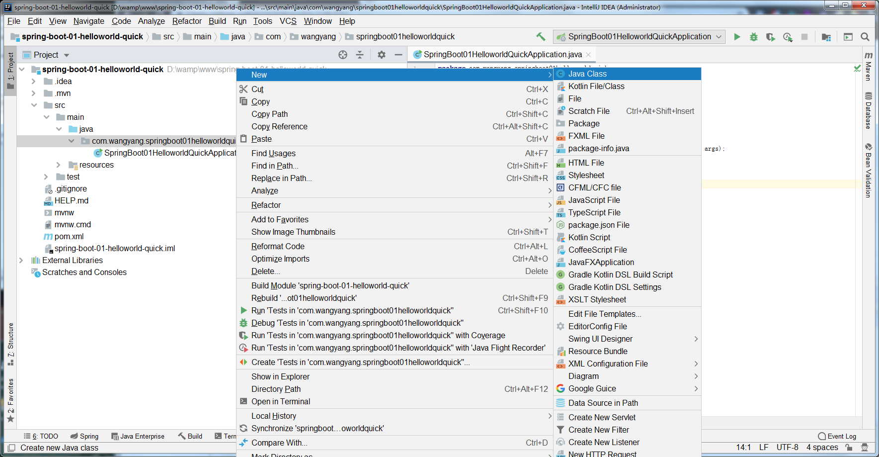Open Event Log in status bar

pyautogui.click(x=837, y=436)
